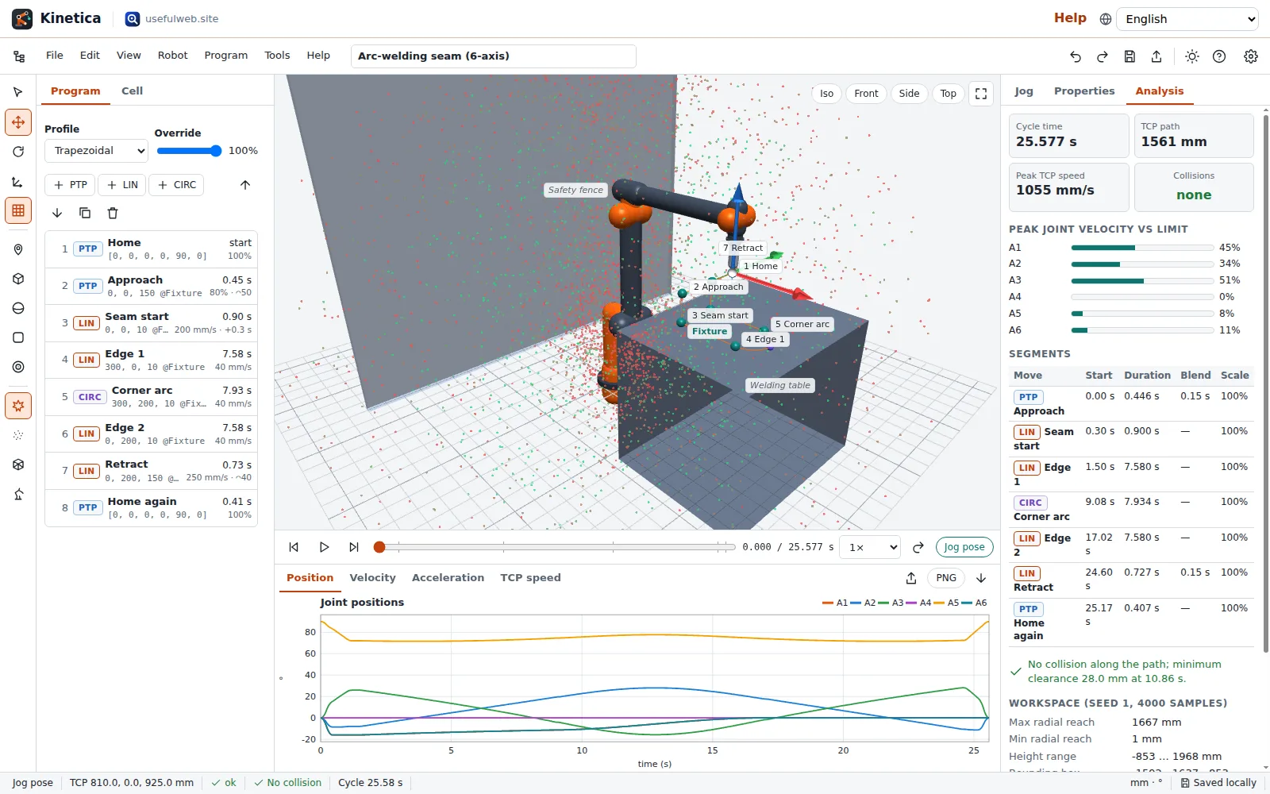Screen dimensions: 1270x794
Task: Toggle loop playback icon
Action: click(918, 547)
